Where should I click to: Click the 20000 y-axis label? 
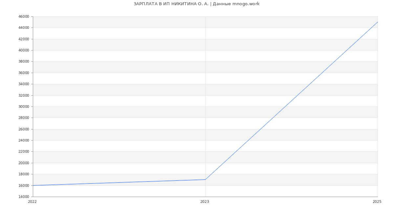pos(24,163)
